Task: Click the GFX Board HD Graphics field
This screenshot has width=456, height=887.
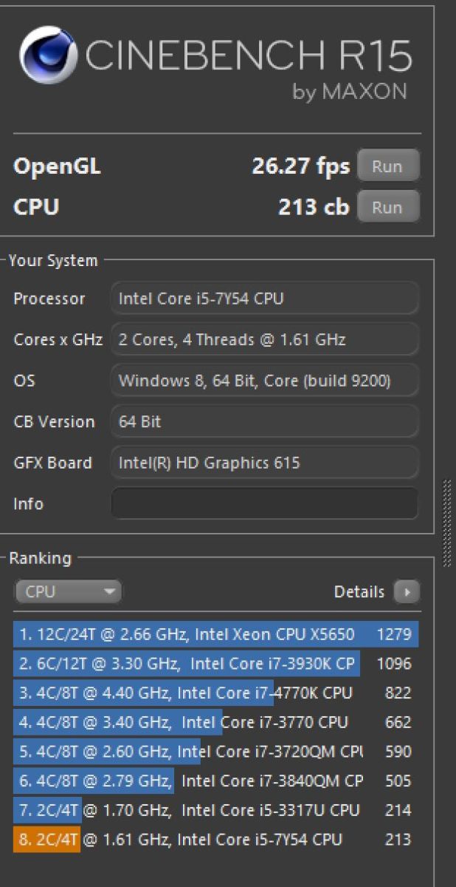Action: point(264,463)
